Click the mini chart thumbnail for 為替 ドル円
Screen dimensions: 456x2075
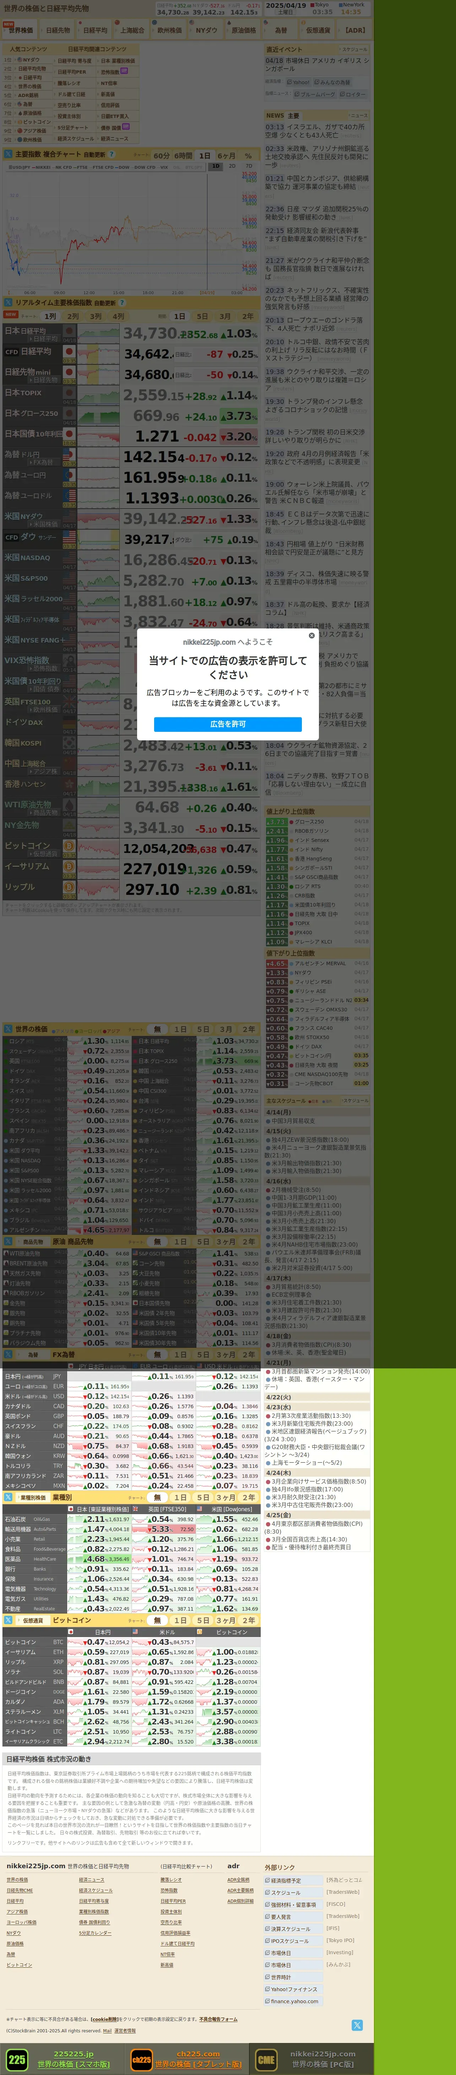[x=99, y=457]
